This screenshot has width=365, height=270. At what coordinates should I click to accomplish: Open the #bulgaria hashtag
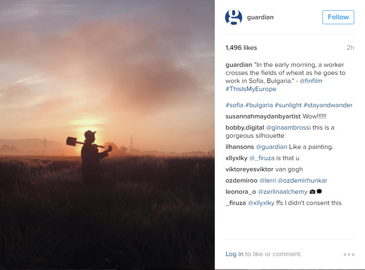point(259,105)
